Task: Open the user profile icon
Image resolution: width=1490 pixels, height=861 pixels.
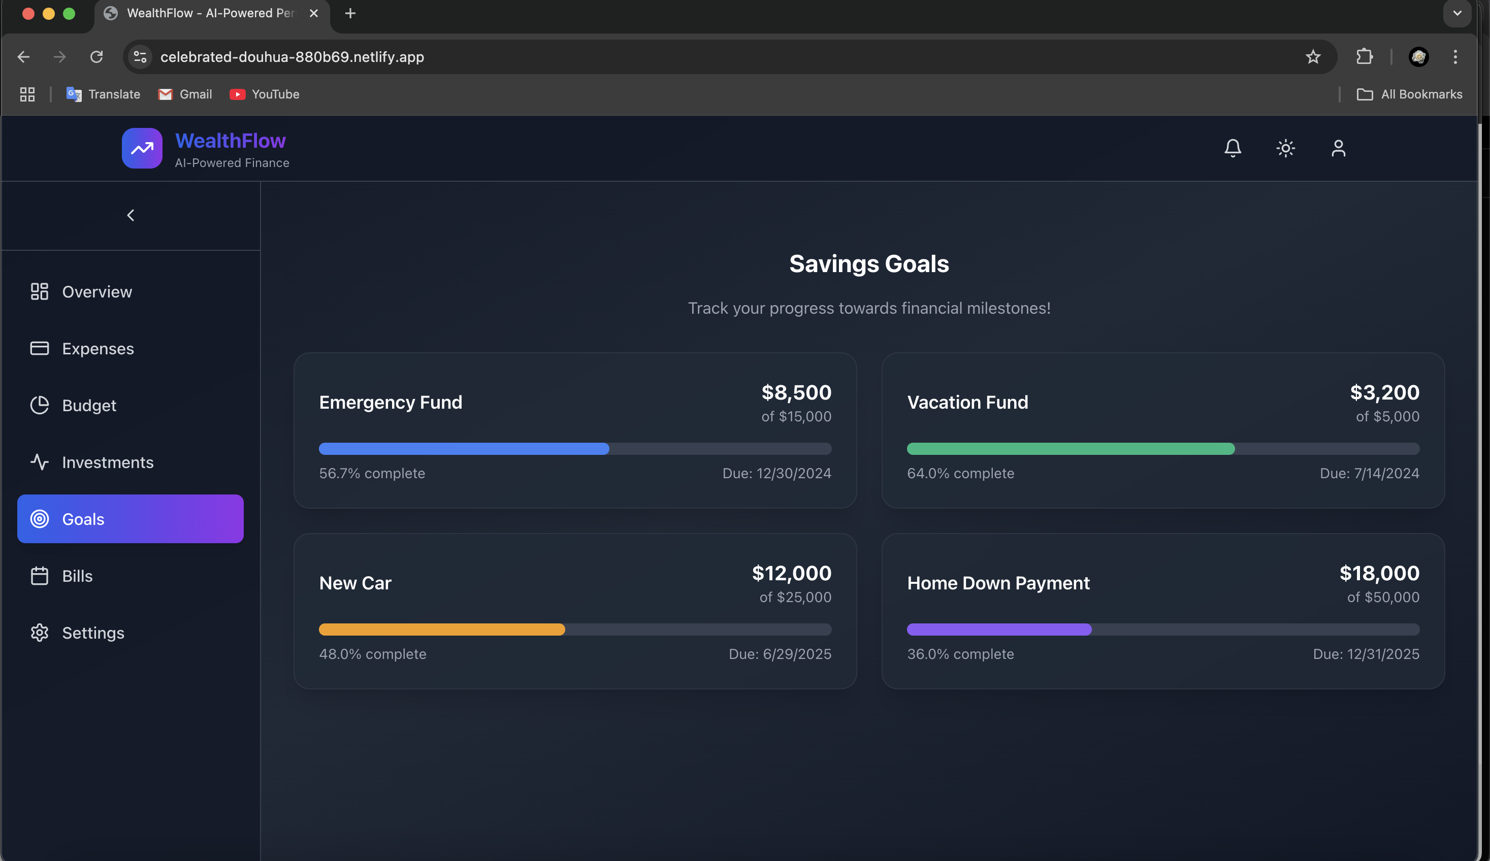Action: click(x=1338, y=148)
